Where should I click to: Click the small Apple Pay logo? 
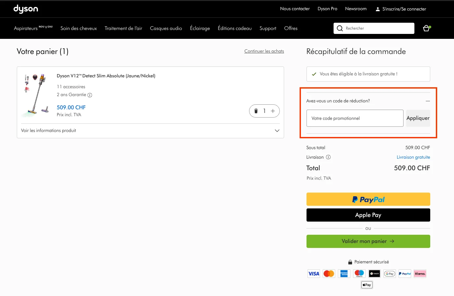[367, 285]
